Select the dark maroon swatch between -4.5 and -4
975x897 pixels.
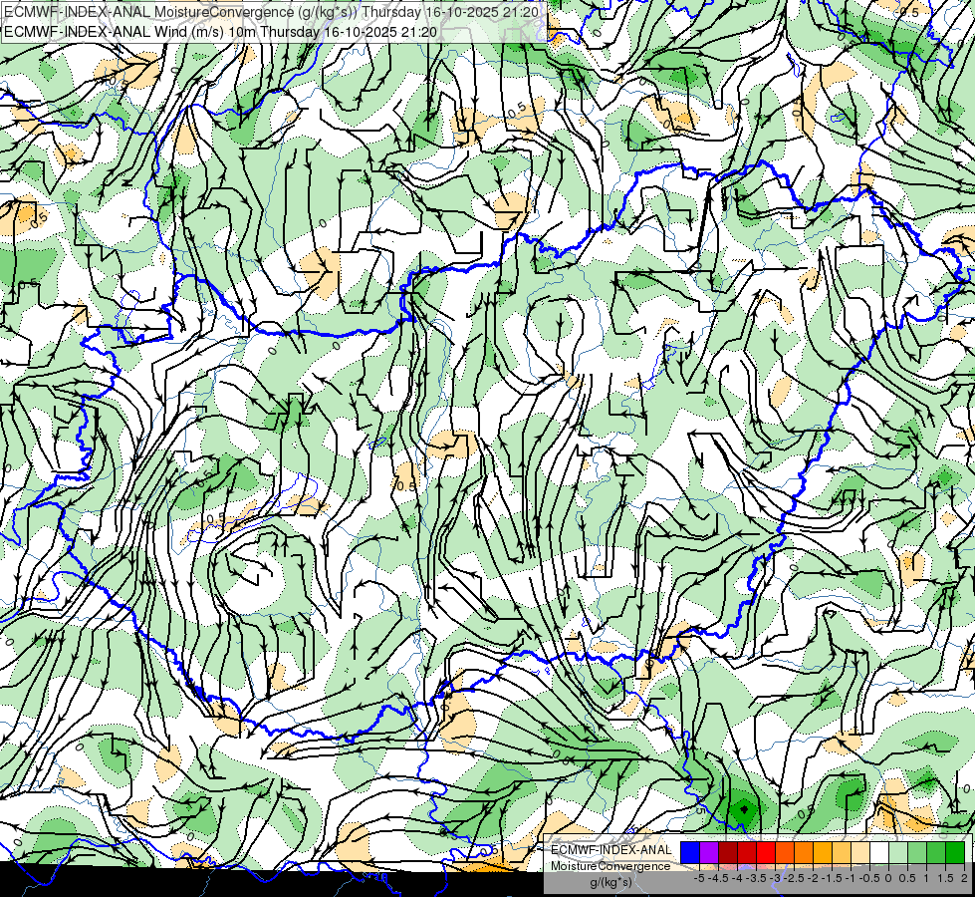[728, 852]
